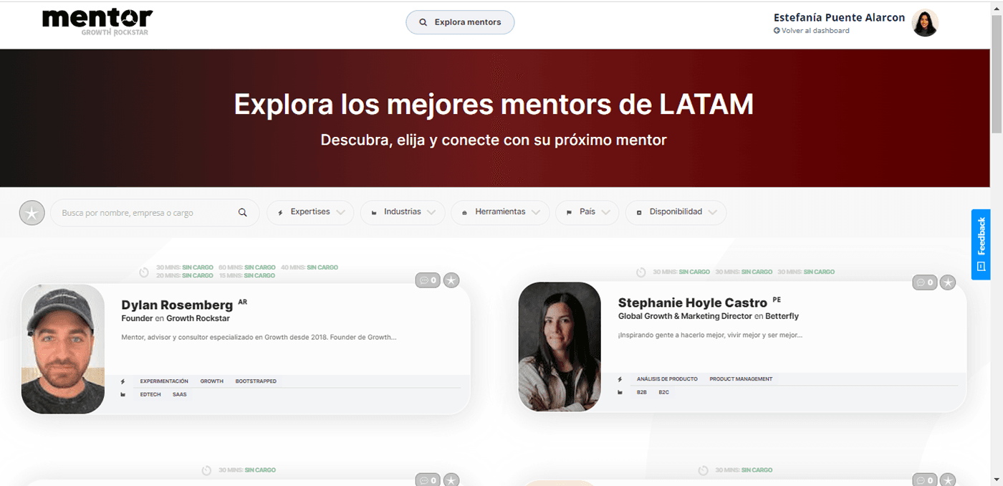Screen dimensions: 1003x486
Task: Open the País filter dropdown
Action: pyautogui.click(x=587, y=212)
